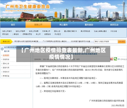
Task: Click the arrow beside 新闻报道 sidebar item
Action: [x=2, y=76]
